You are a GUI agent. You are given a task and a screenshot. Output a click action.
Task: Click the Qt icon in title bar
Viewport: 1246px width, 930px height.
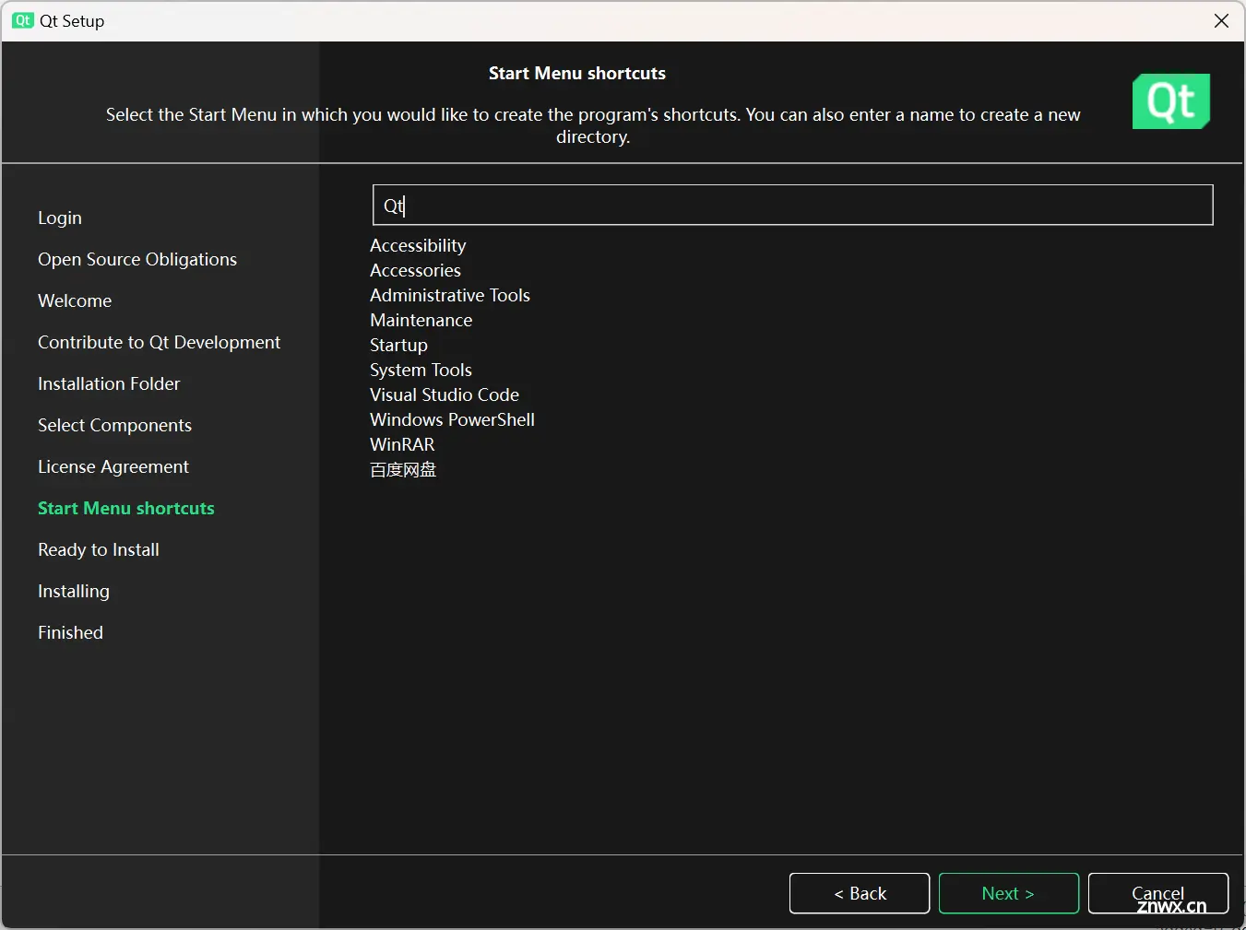tap(23, 20)
